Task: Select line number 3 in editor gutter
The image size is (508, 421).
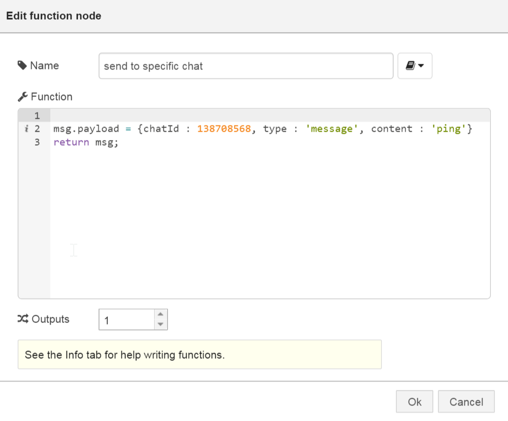Action: tap(37, 143)
